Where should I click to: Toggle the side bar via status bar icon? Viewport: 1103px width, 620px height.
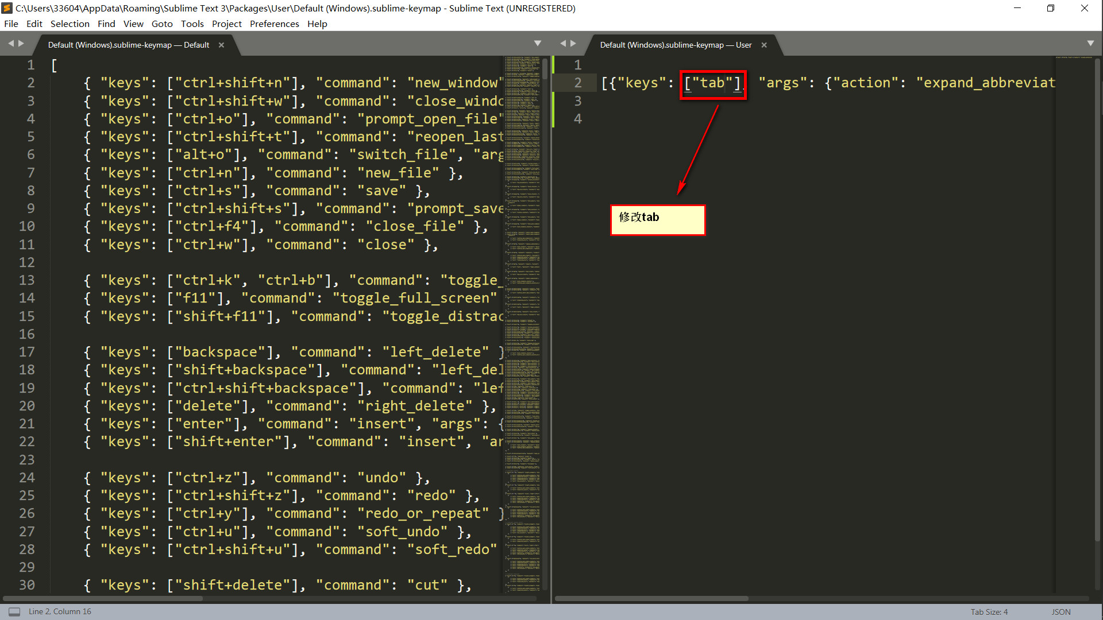click(14, 612)
